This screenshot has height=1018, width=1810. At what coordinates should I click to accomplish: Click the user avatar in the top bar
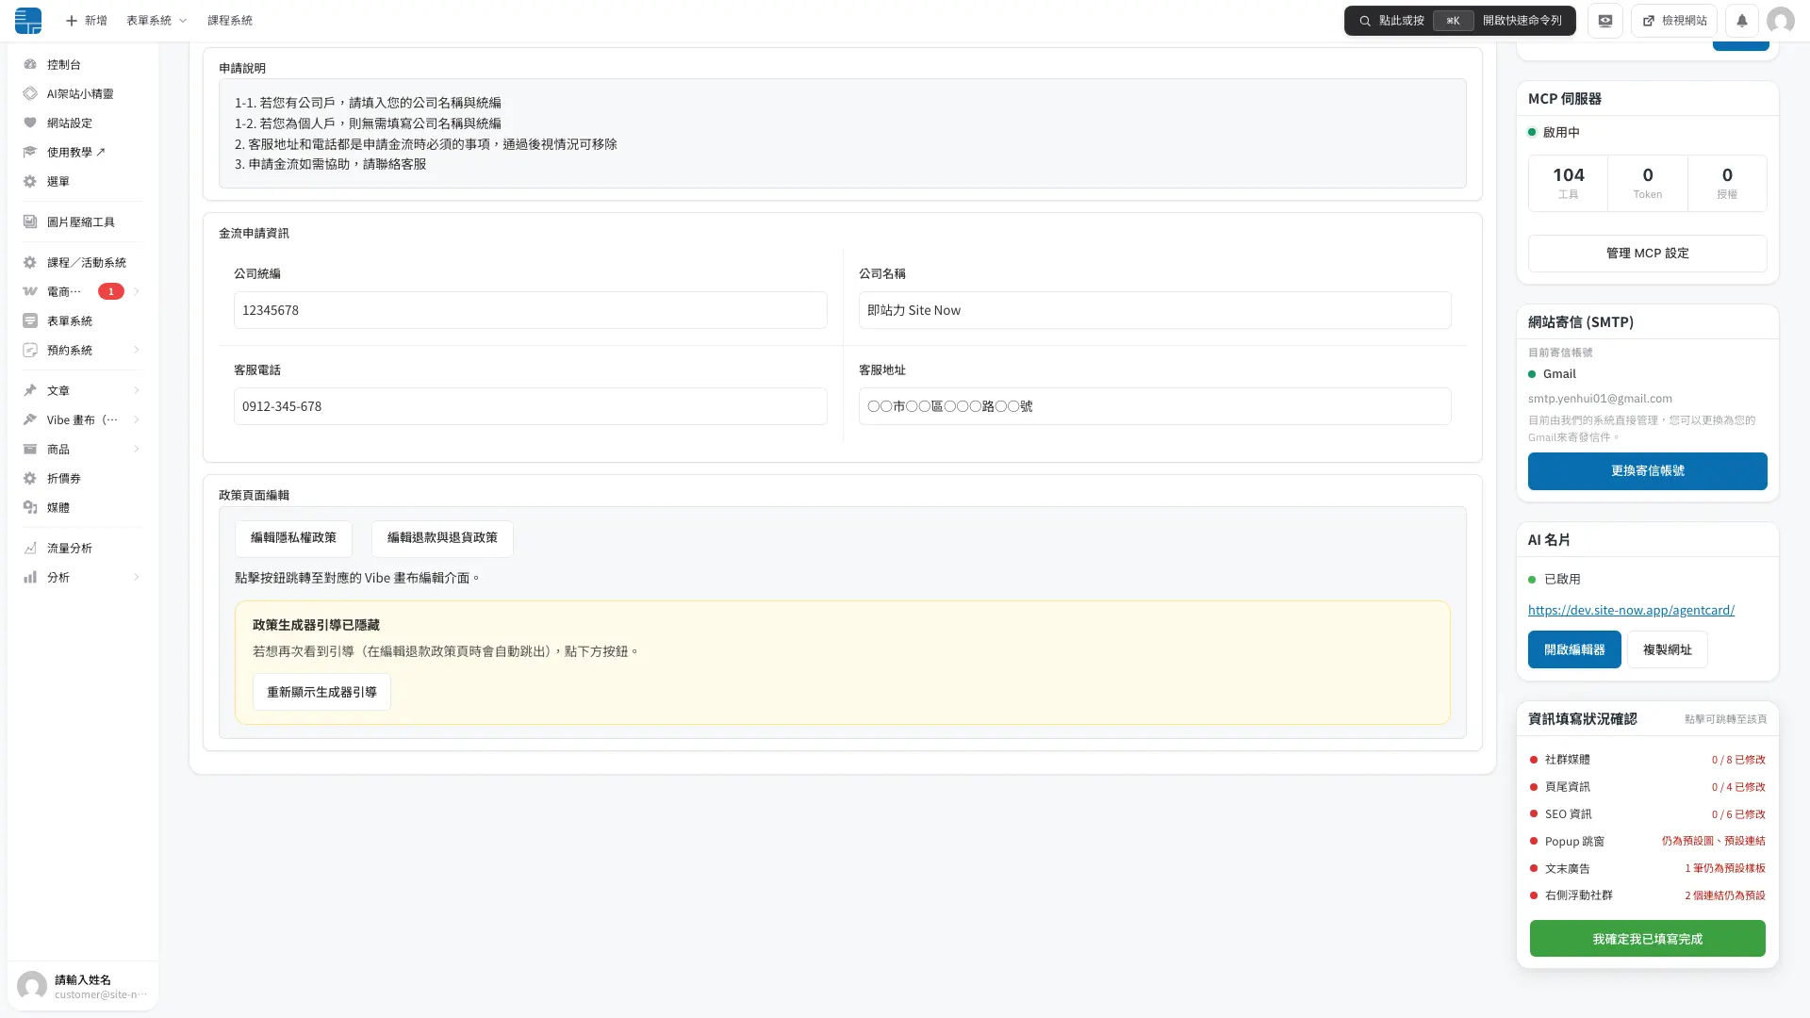[x=1780, y=21]
